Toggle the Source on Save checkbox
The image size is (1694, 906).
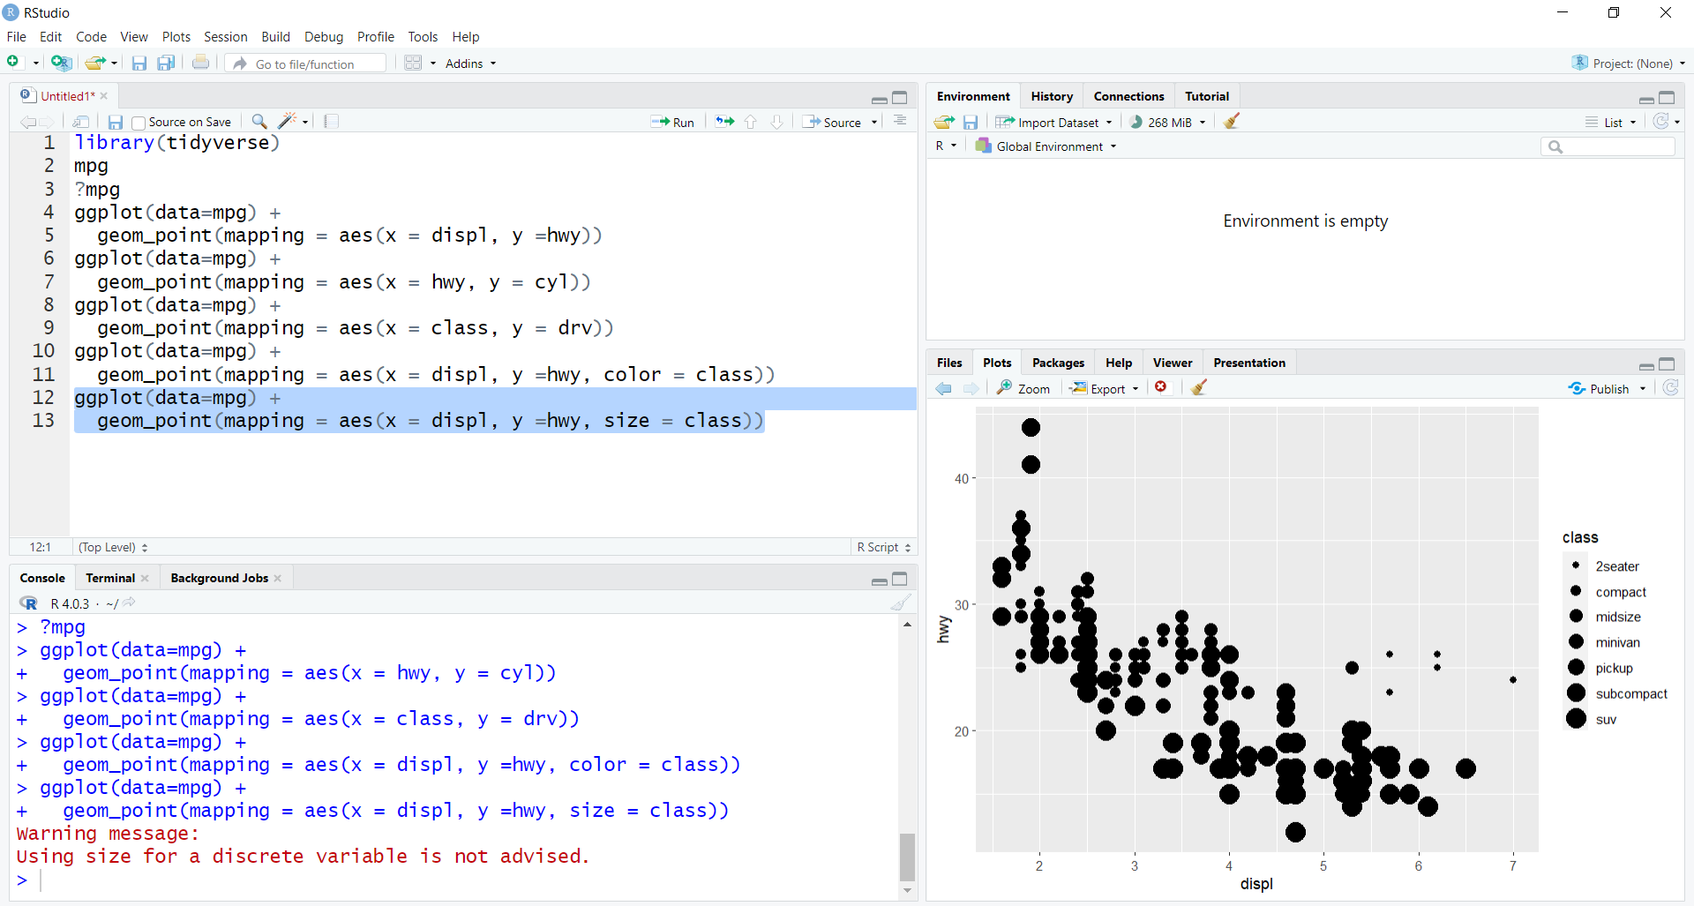coord(139,123)
